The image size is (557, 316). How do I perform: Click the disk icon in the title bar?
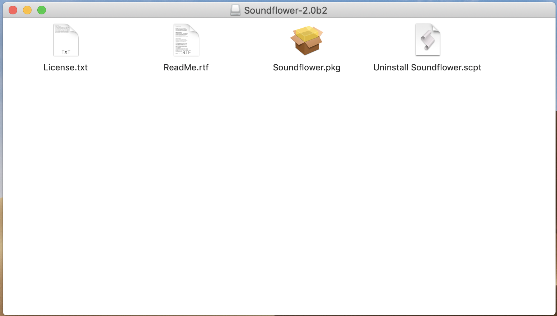(235, 10)
